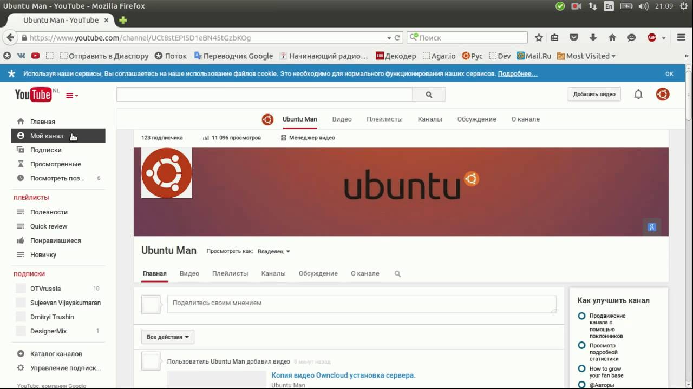The height and width of the screenshot is (389, 693).
Task: Open the bookmarks list icon
Action: tap(554, 38)
